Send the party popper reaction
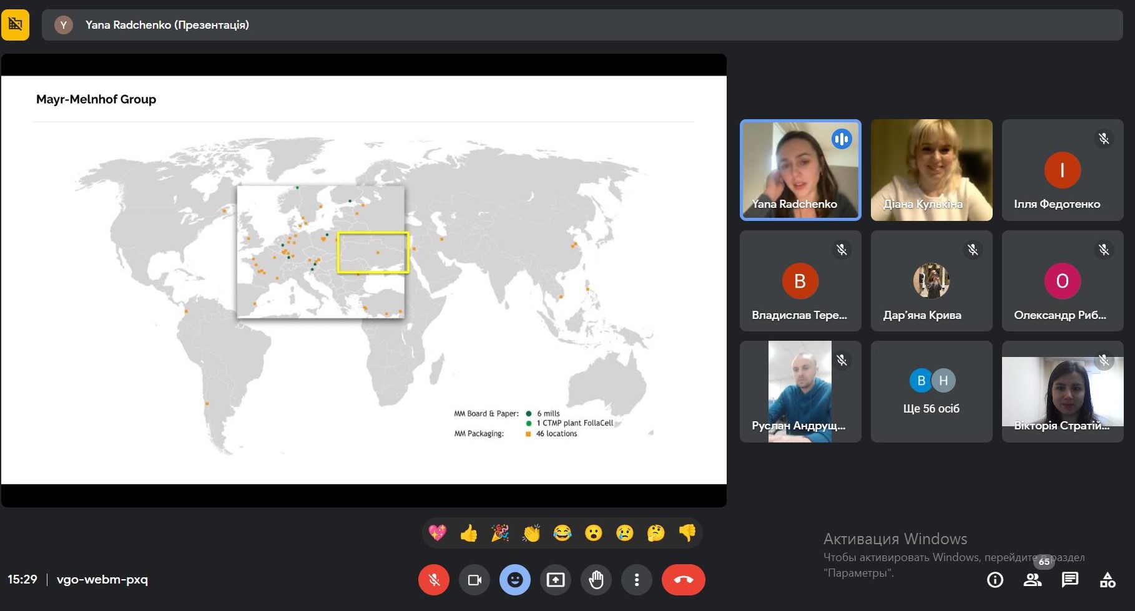Image resolution: width=1135 pixels, height=611 pixels. (x=500, y=533)
